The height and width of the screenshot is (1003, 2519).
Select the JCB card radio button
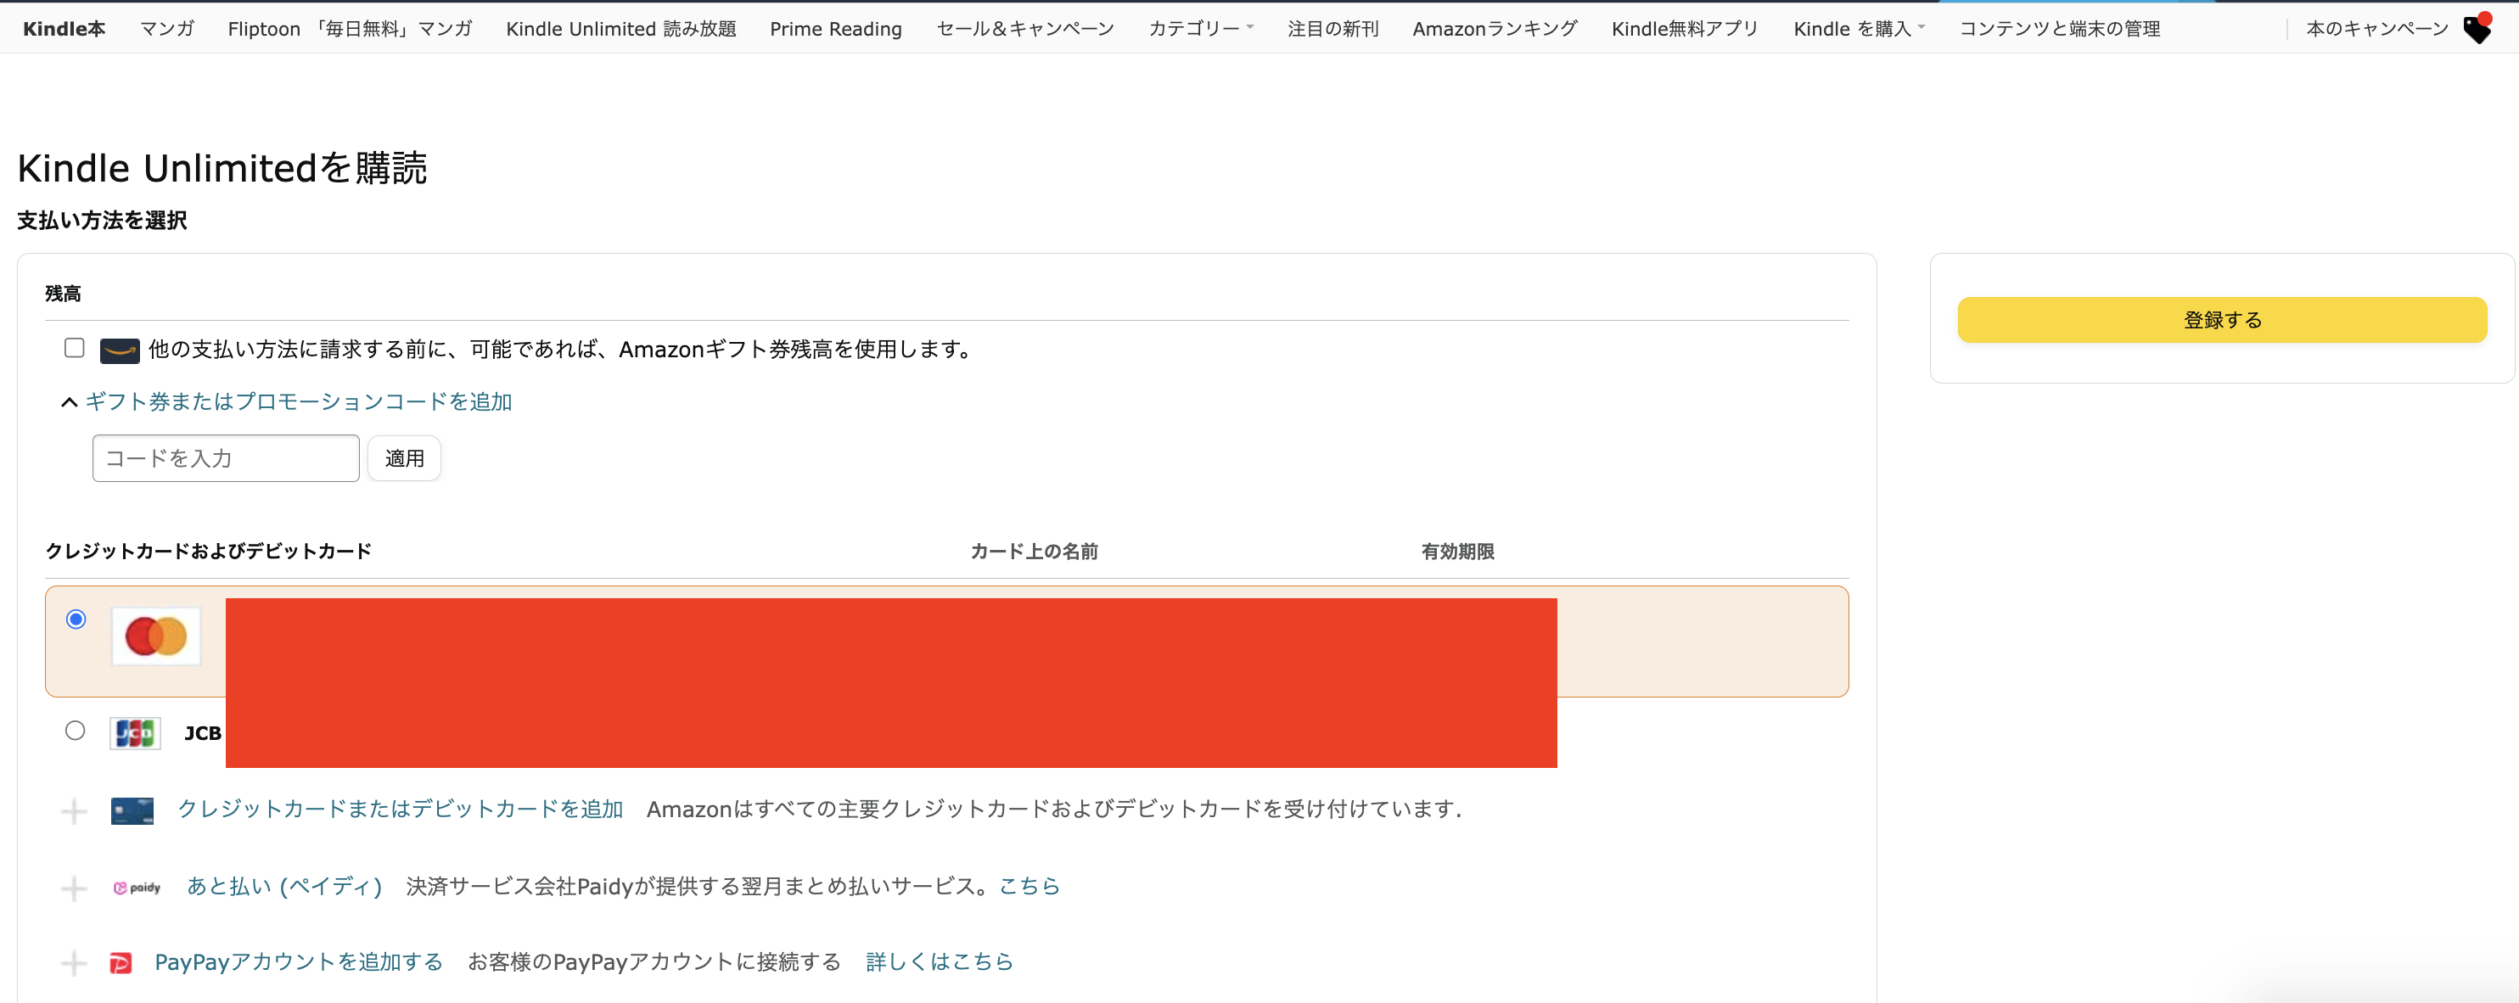[76, 731]
